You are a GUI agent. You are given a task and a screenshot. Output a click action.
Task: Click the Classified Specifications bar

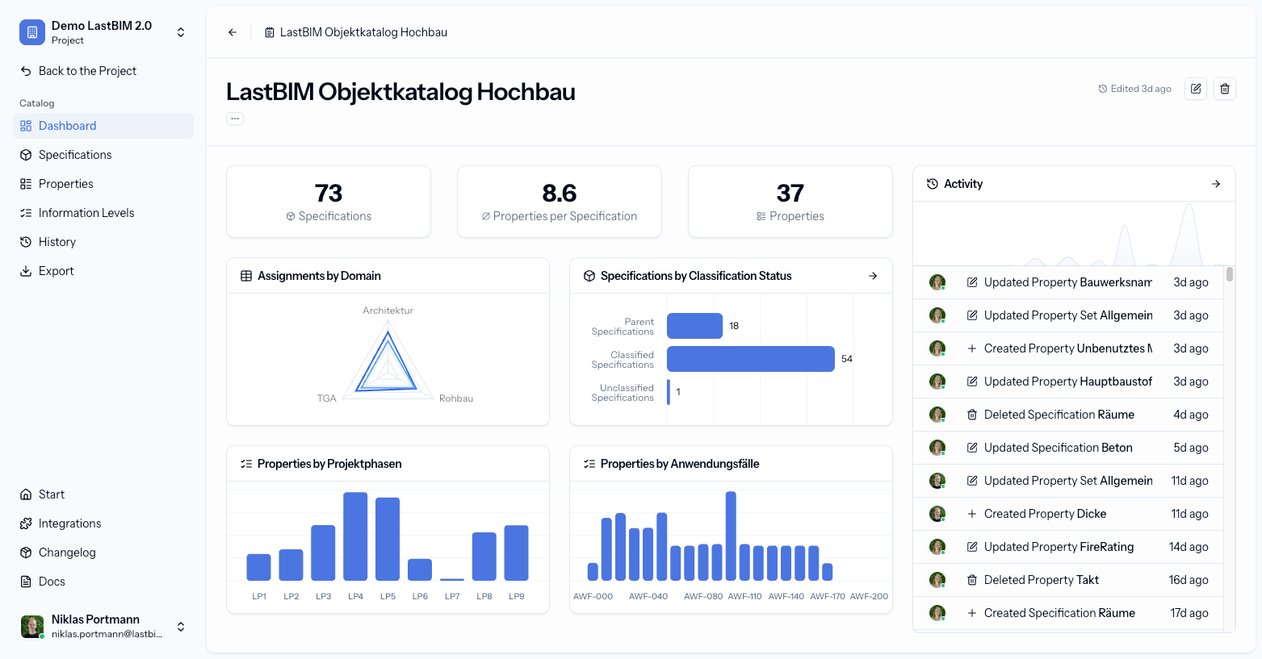click(750, 359)
